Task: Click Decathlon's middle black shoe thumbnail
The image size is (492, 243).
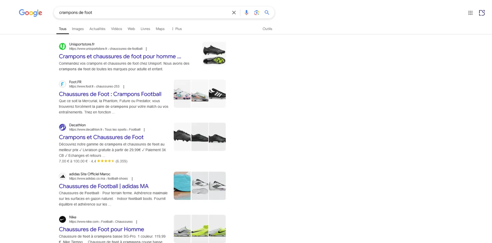Action: (x=200, y=137)
